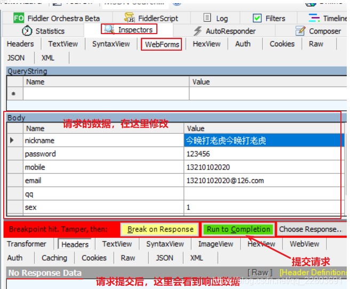Image resolution: width=350 pixels, height=289 pixels.
Task: Click the qq name cell
Action: (104, 194)
